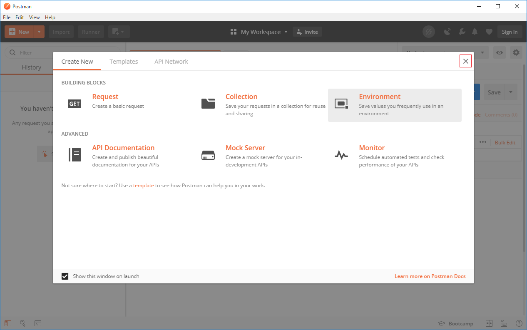Open the Edit menu

tap(20, 17)
